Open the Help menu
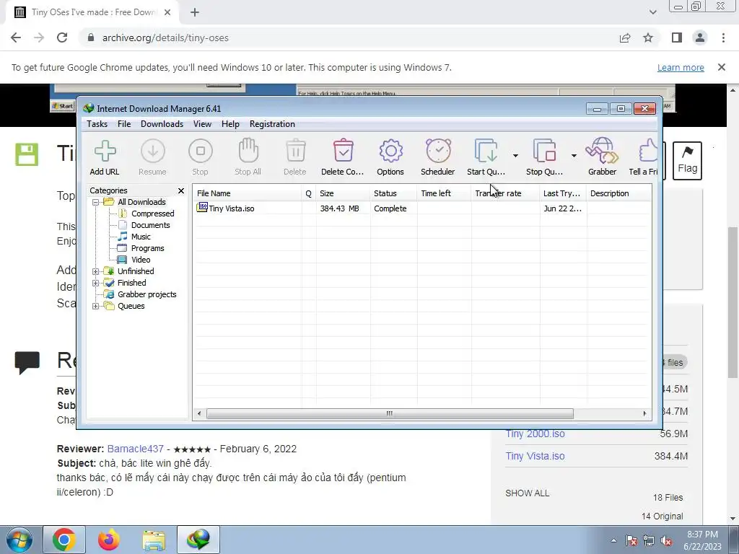Screen dimensions: 739x554 pos(230,124)
